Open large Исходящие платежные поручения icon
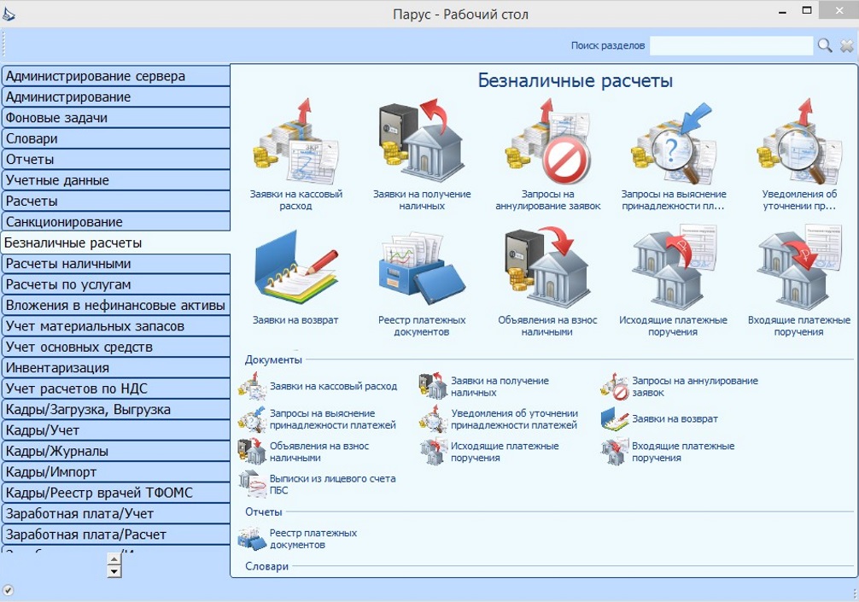859x602 pixels. point(674,266)
